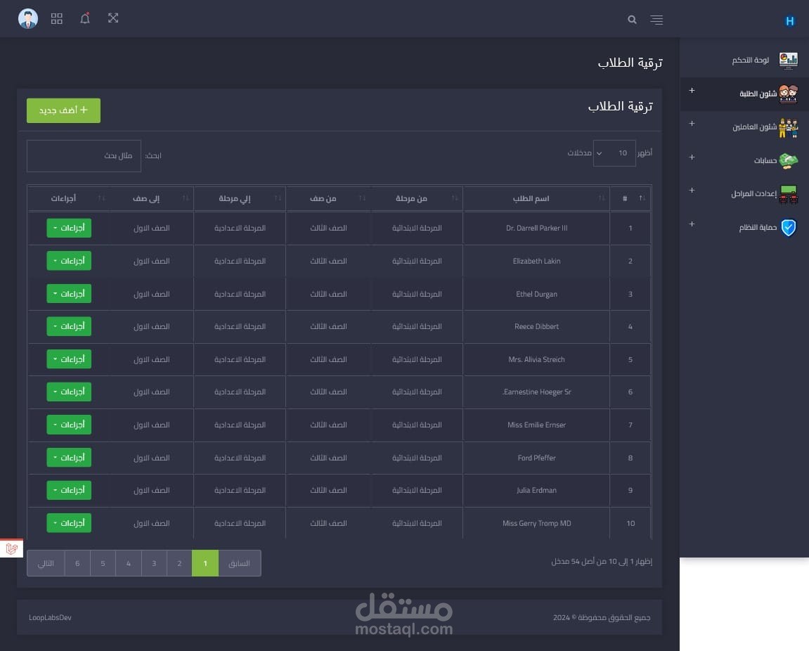Screen dimensions: 809x651
Task: Click the green أضف جديد button
Action: tap(63, 110)
